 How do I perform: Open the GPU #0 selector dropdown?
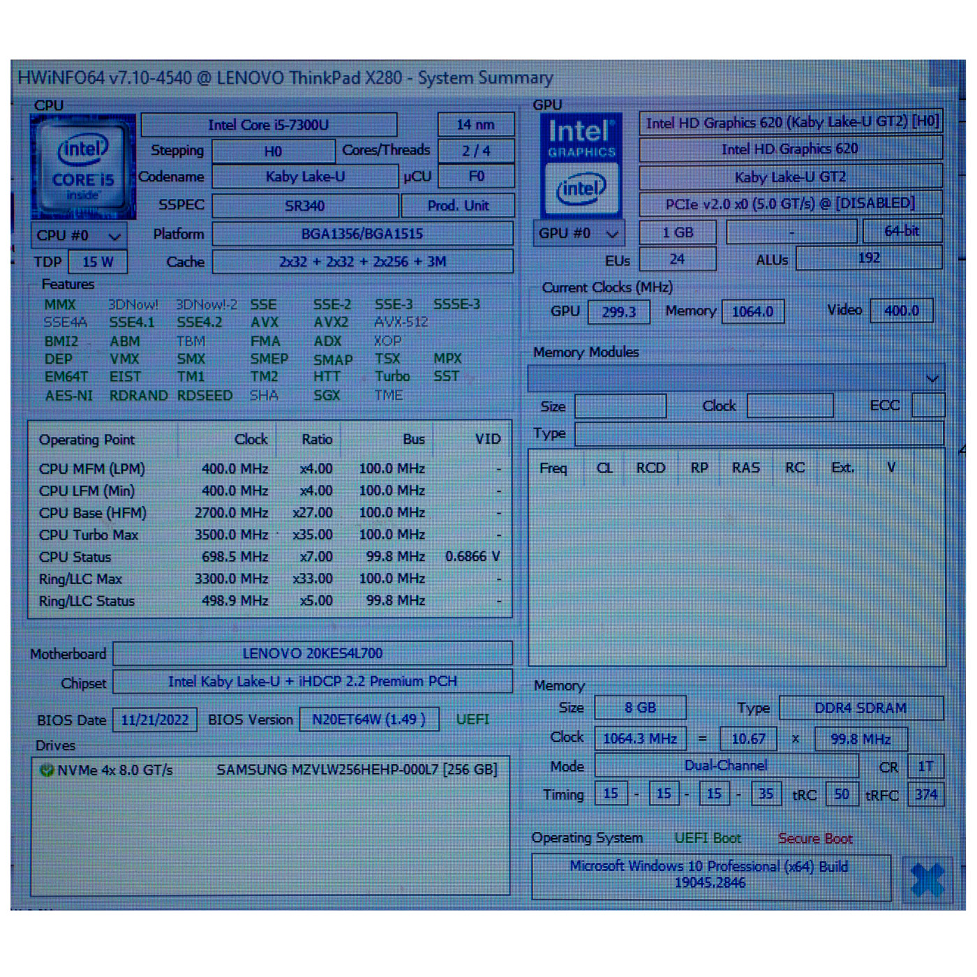click(579, 233)
